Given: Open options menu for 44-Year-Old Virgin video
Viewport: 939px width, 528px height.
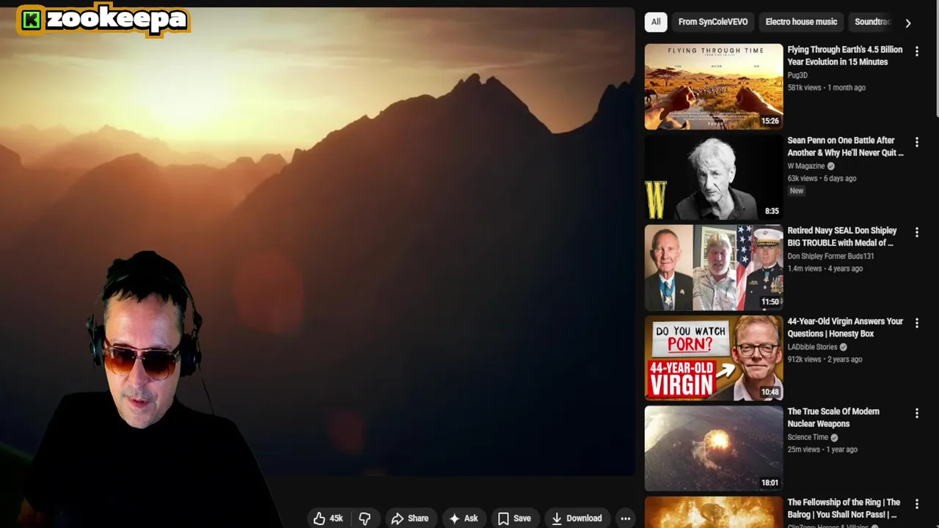Looking at the screenshot, I should (916, 323).
